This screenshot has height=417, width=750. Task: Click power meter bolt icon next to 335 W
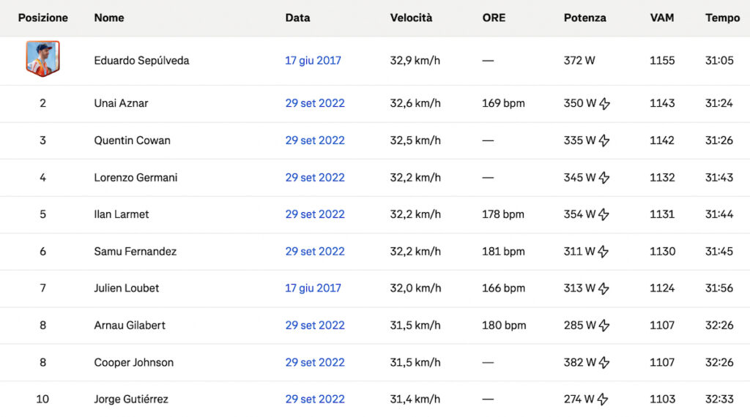click(604, 140)
